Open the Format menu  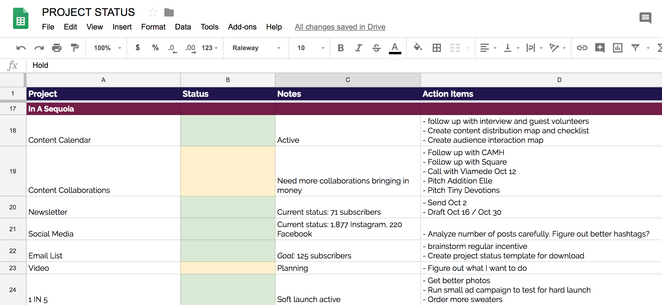point(153,27)
